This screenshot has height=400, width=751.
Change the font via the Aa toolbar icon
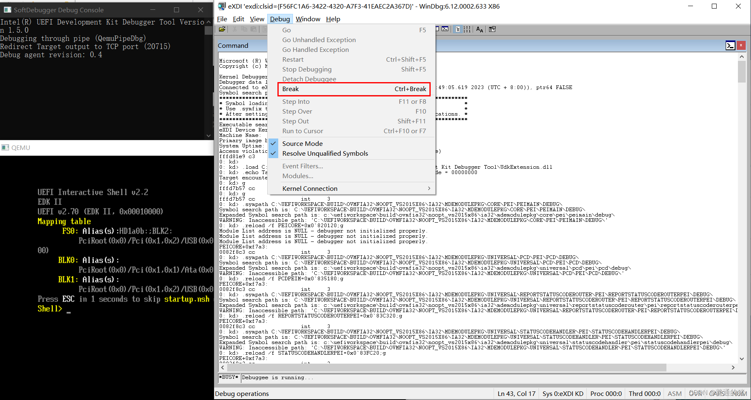[x=479, y=29]
